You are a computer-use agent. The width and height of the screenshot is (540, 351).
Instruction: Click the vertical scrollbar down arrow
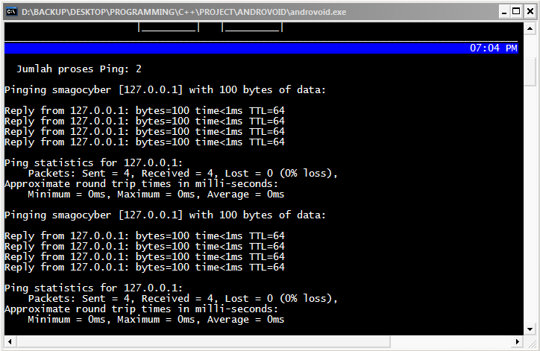tap(530, 329)
